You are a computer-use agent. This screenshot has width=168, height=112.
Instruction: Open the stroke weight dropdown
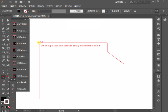click(49, 11)
